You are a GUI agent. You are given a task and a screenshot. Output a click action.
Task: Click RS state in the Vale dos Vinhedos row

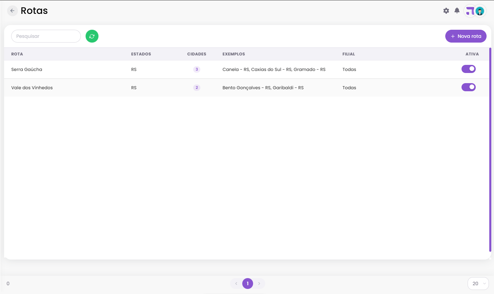(134, 88)
